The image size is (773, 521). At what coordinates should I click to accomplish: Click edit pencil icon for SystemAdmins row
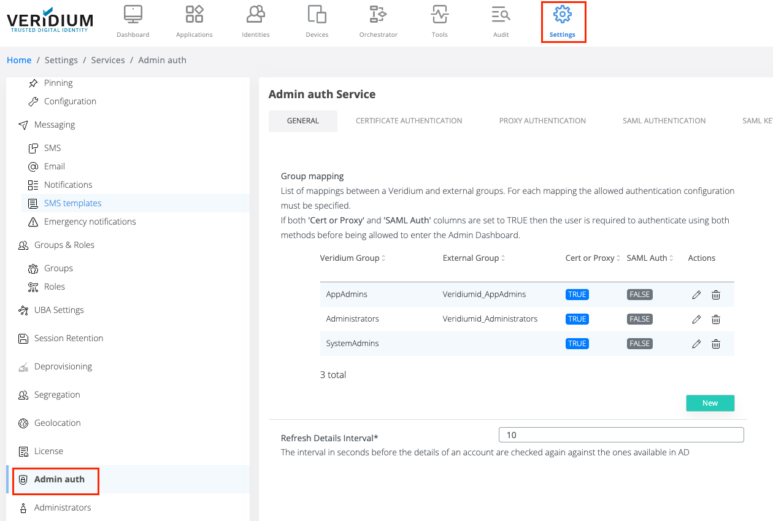tap(696, 344)
